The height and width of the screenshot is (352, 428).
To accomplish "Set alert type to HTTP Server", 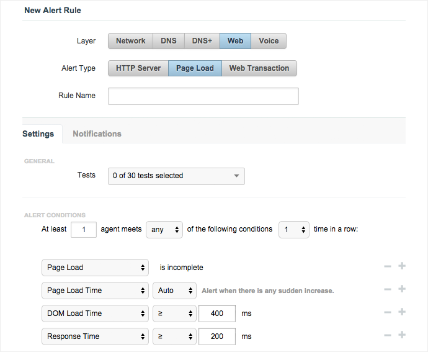I will click(138, 68).
